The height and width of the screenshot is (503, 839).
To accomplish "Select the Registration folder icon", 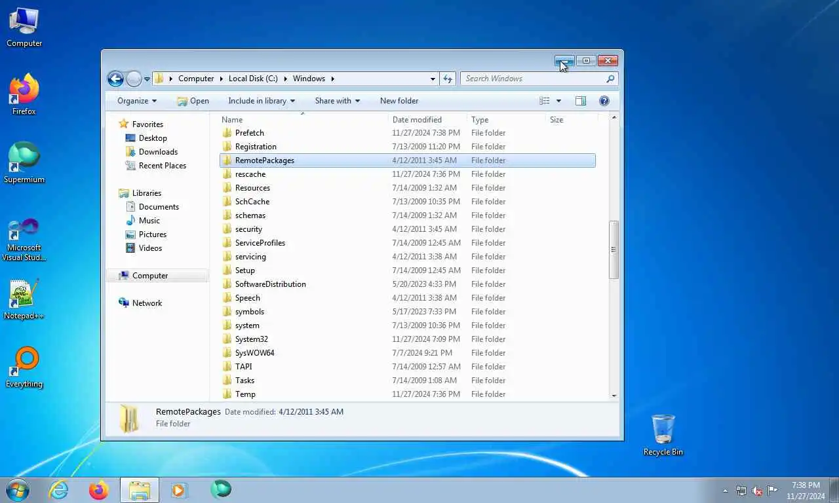I will pyautogui.click(x=227, y=147).
